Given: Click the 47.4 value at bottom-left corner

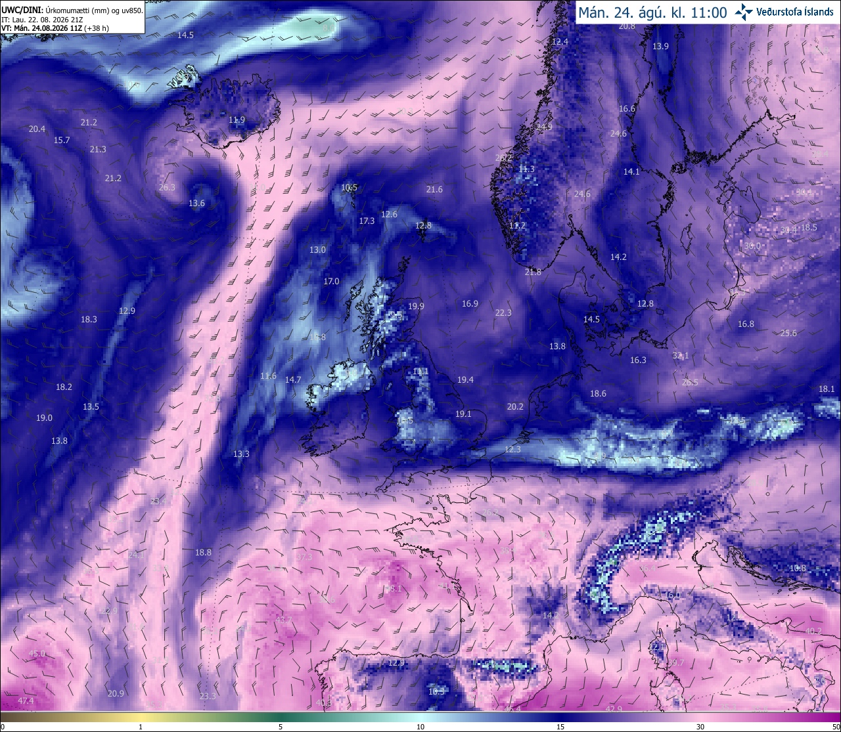Looking at the screenshot, I should [25, 701].
